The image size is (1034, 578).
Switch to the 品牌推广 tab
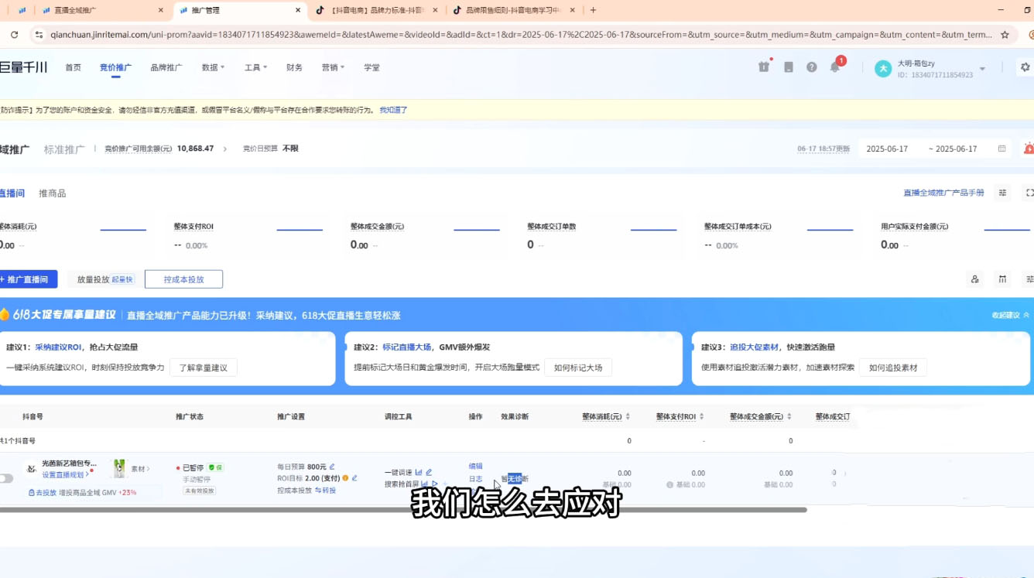click(164, 67)
